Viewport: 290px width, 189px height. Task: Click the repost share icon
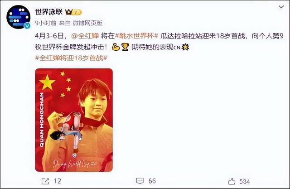click(45, 181)
